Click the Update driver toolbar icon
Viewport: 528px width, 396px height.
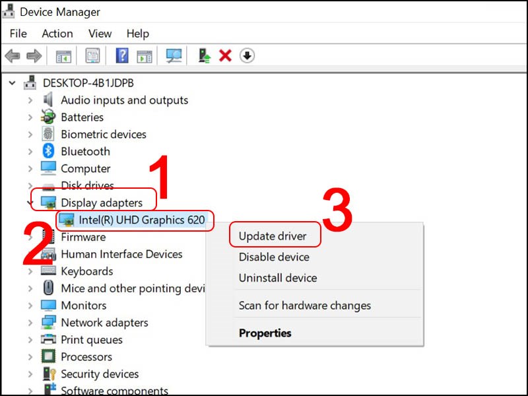204,55
